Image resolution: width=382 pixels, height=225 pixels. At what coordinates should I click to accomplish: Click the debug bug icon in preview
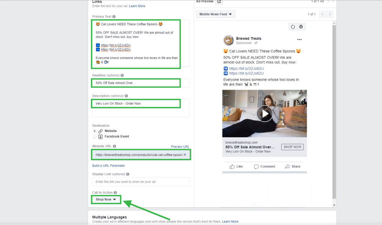point(301,27)
